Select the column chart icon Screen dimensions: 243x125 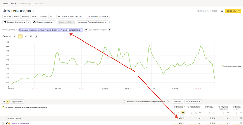(x=31, y=36)
